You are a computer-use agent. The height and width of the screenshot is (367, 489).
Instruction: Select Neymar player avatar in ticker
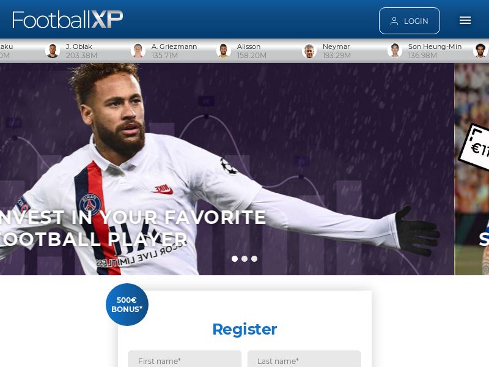309,51
